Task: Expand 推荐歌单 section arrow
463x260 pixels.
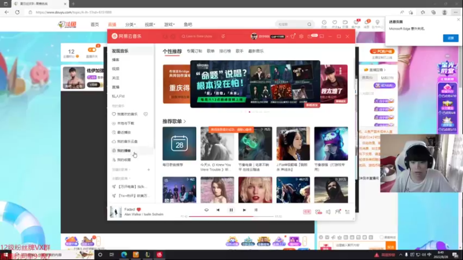Action: click(185, 121)
